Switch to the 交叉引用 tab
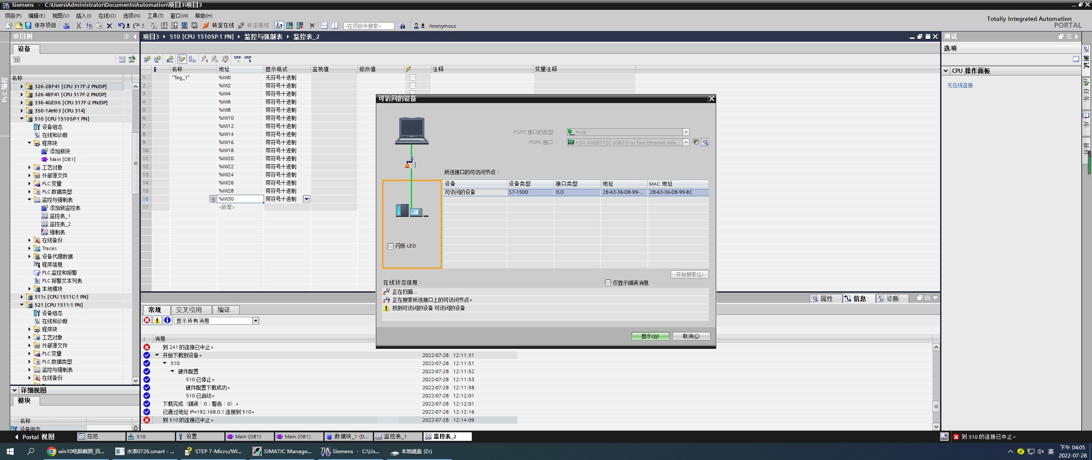Viewport: 1092px width, 460px height. (x=189, y=310)
